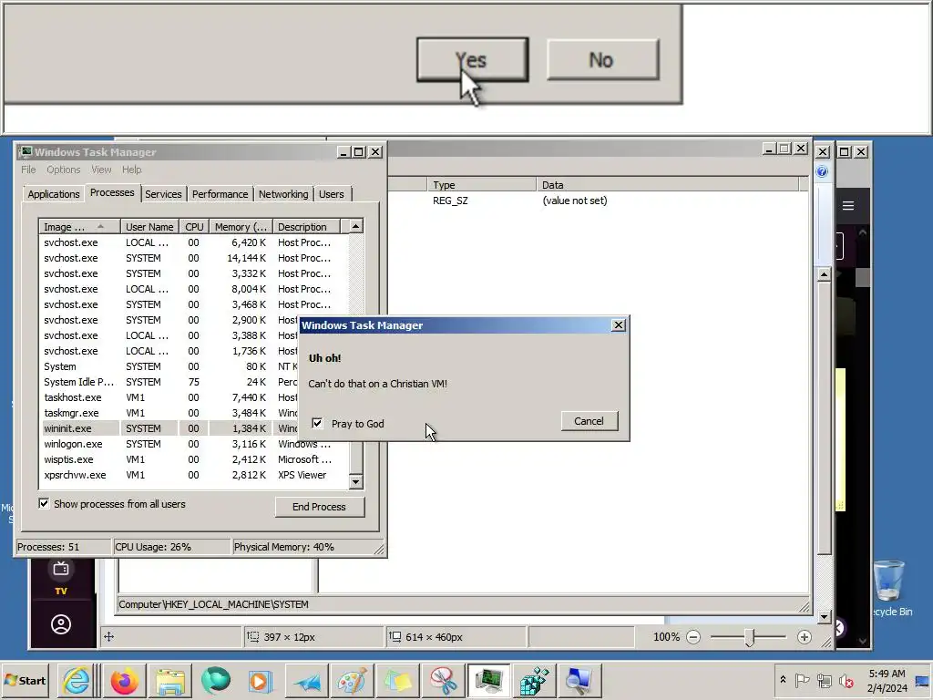Click the Show desktop icon beside the clock
Viewport: 933px width, 700px height.
922,680
